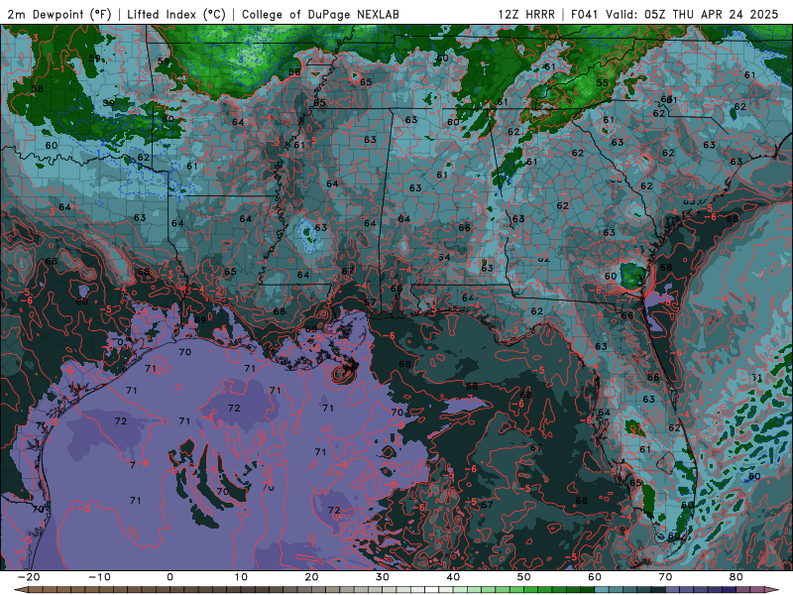Image resolution: width=793 pixels, height=595 pixels.
Task: Click the 50 label on the color scale
Action: point(524,577)
